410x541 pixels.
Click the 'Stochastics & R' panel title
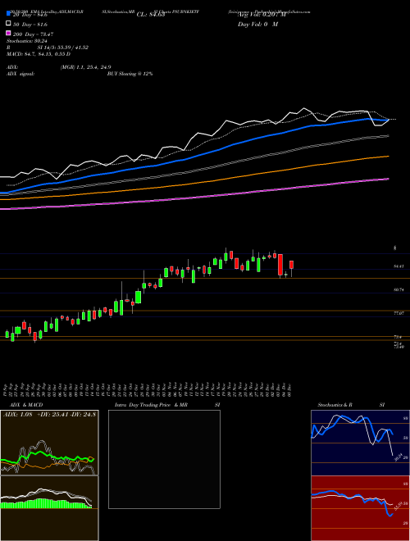(x=335, y=405)
